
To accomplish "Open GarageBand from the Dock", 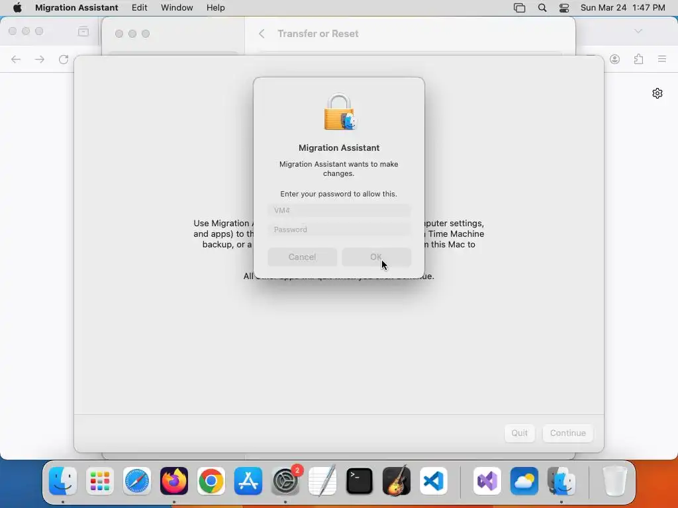I will [x=397, y=481].
